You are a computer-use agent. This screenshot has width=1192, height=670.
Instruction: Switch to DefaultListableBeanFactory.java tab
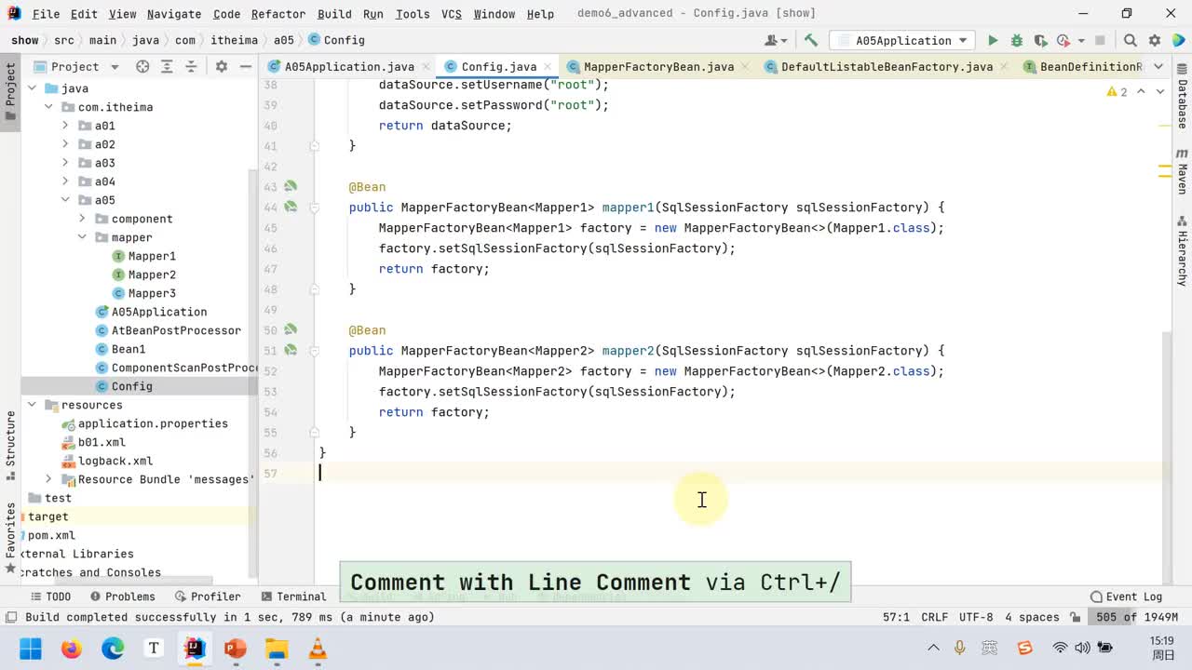(x=887, y=66)
